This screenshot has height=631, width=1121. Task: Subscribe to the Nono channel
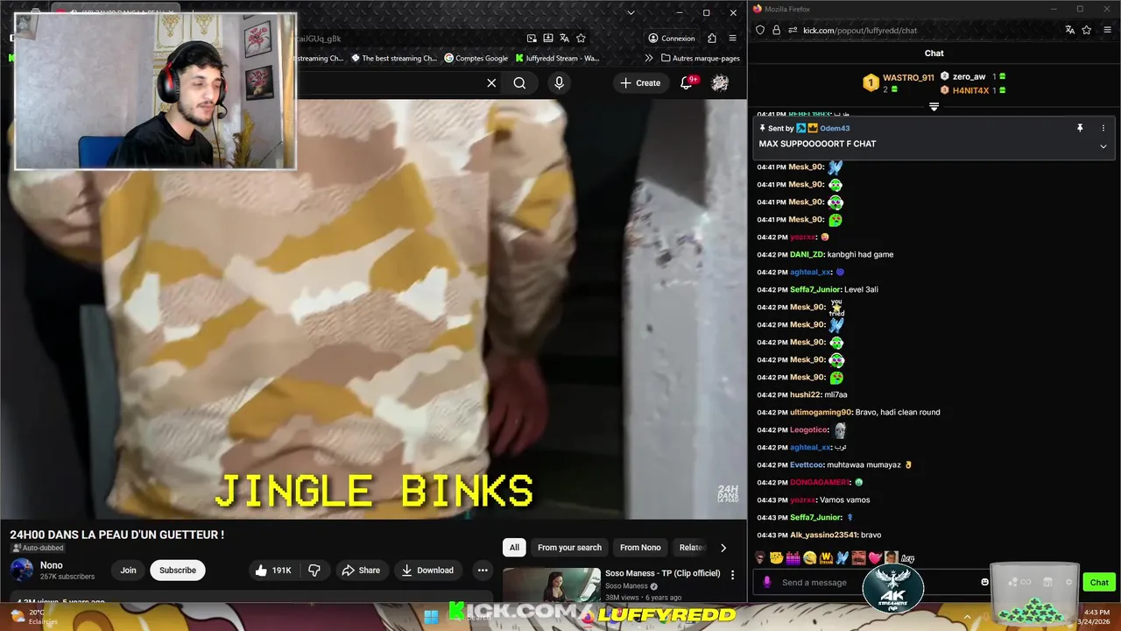178,570
